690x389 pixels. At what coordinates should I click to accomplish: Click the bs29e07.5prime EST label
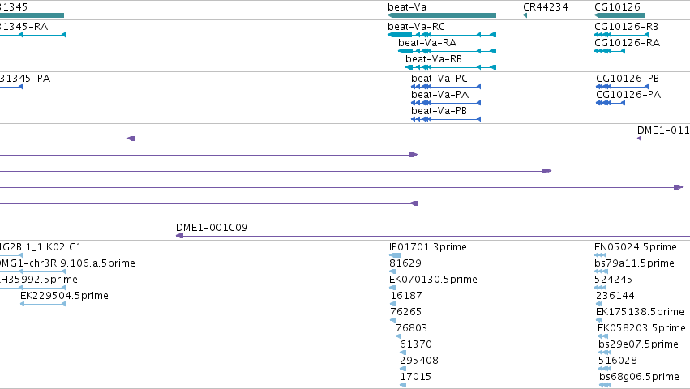(638, 344)
